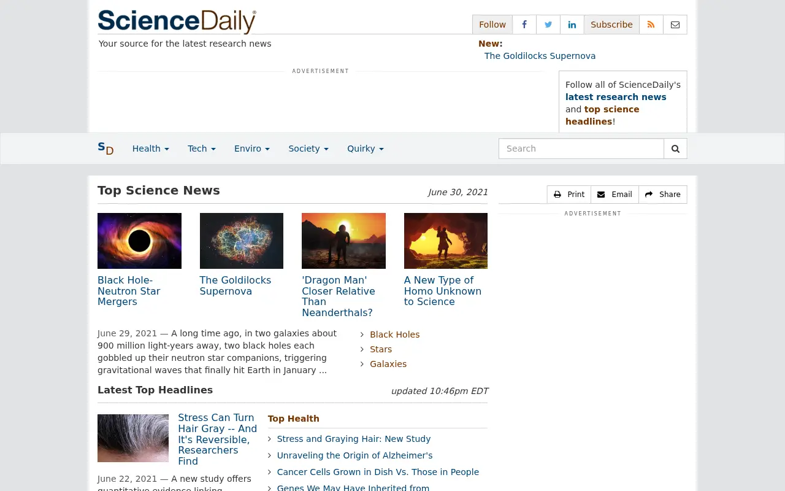Open 'Unraveling the Origin of Alzheimer's' link
The width and height of the screenshot is (785, 491).
tap(355, 455)
